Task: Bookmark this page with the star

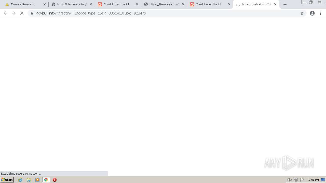Action: coord(302,13)
